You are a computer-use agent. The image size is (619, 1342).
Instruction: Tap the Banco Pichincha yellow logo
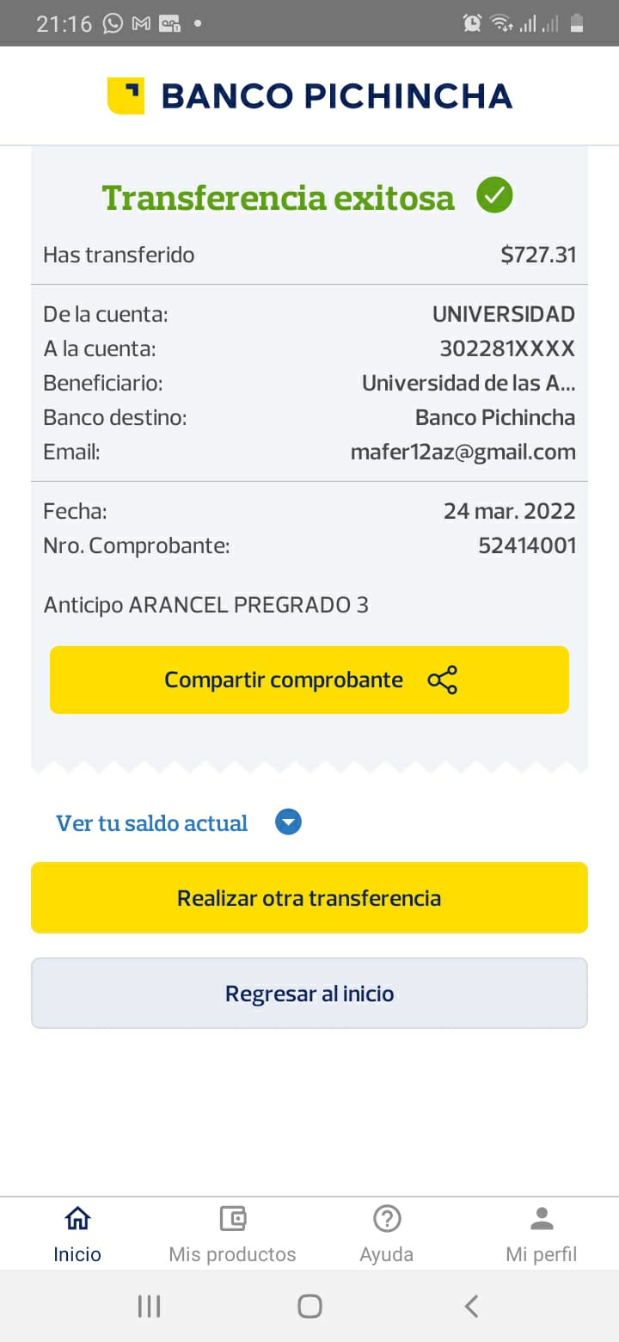[126, 95]
